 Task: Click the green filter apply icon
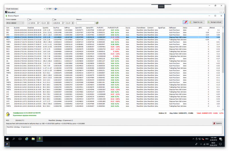97,23
